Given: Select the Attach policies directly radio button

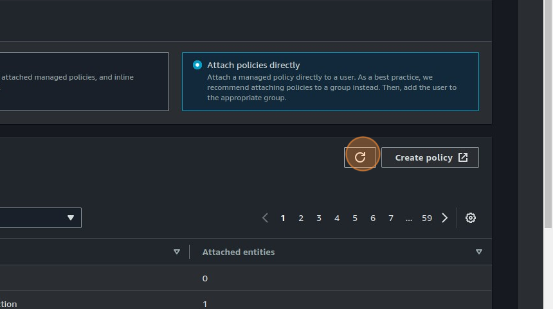Looking at the screenshot, I should (x=197, y=65).
